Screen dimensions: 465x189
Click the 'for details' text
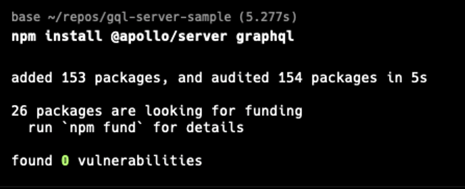click(x=198, y=128)
